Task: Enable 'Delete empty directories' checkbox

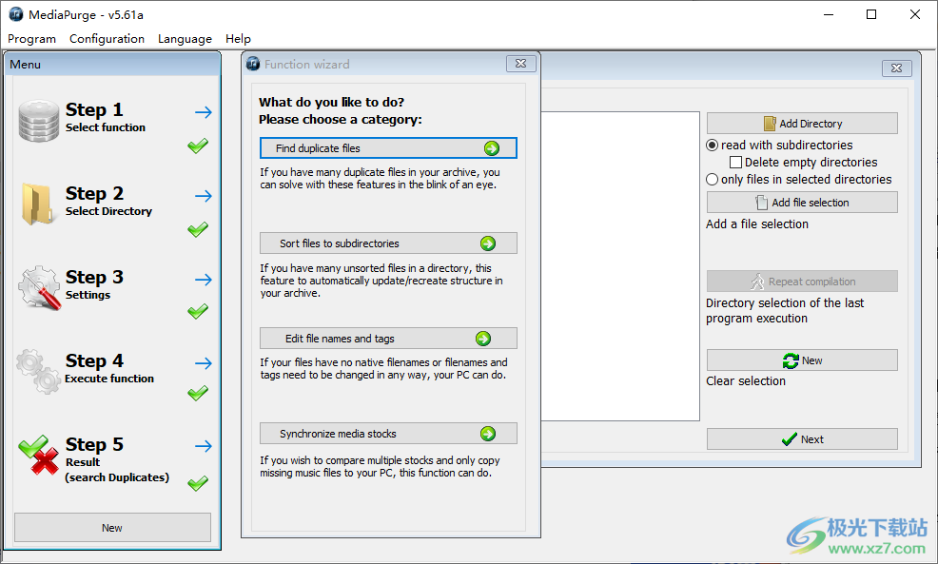Action: point(735,163)
